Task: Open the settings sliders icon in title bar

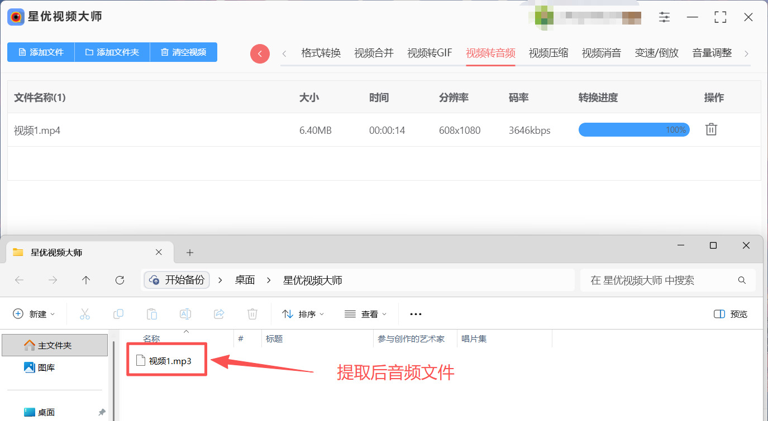Action: click(664, 17)
